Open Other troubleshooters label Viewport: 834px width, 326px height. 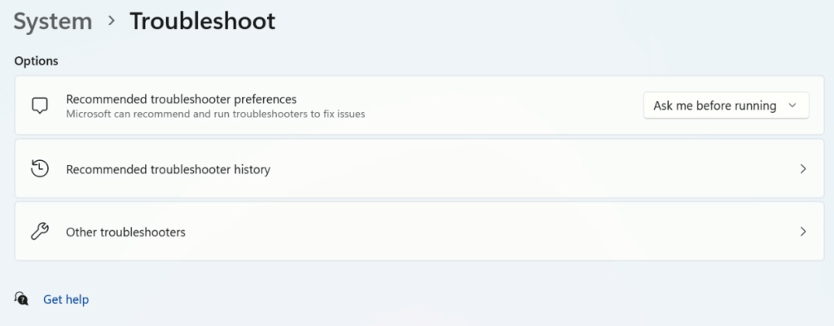pos(125,232)
